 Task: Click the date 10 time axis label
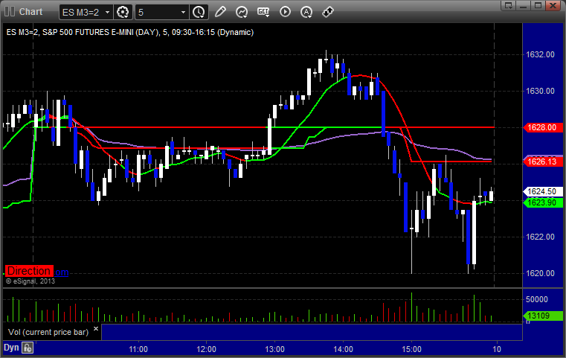497,349
